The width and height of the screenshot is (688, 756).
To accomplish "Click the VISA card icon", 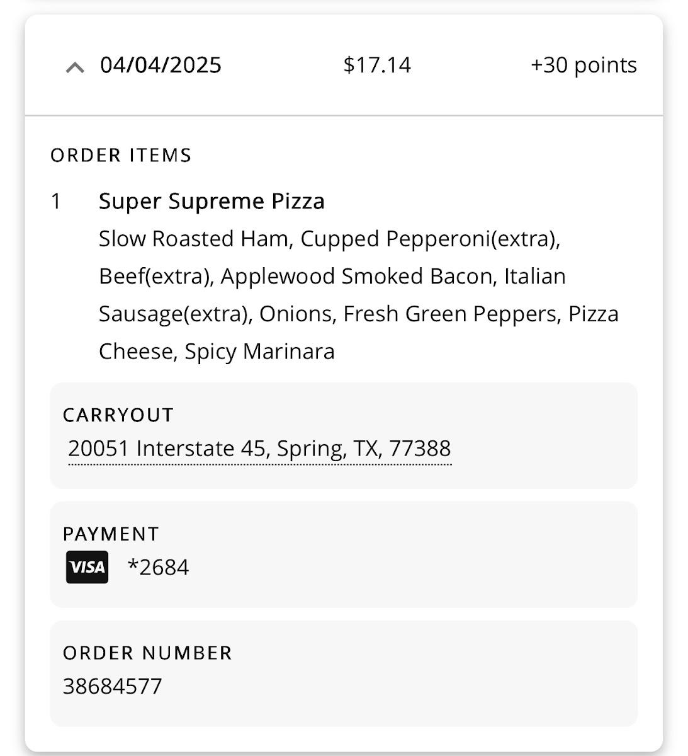I will coord(87,567).
